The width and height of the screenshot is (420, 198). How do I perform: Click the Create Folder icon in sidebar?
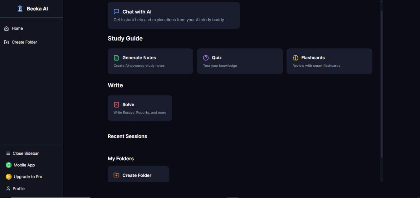click(6, 42)
